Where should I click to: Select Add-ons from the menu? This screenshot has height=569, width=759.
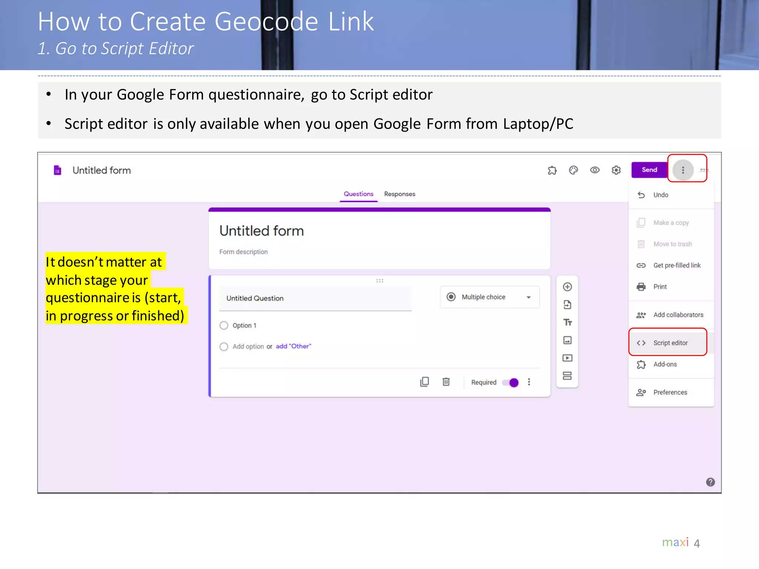click(x=672, y=364)
